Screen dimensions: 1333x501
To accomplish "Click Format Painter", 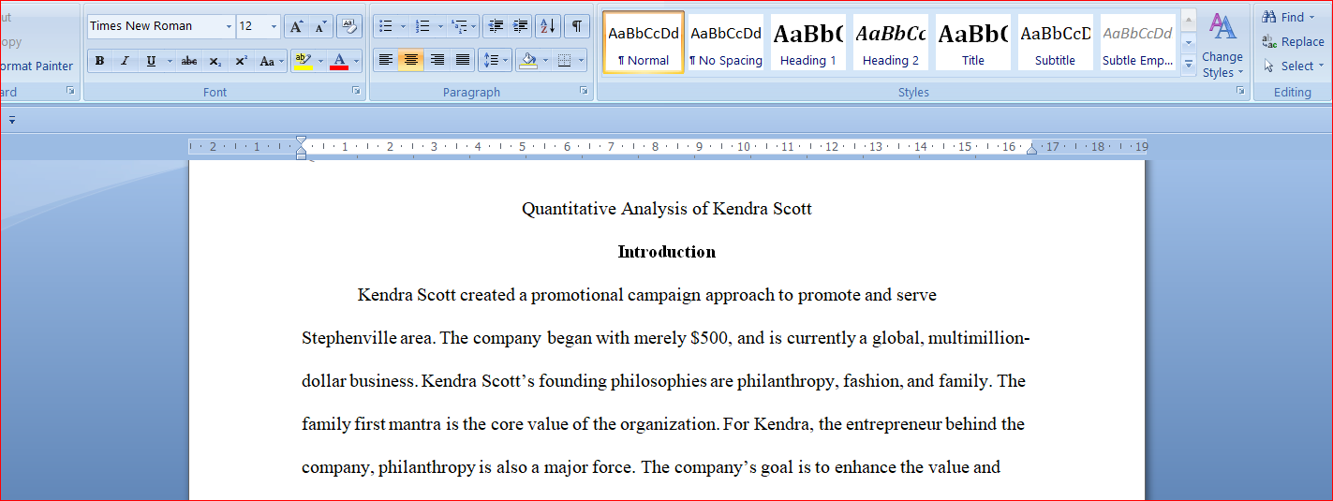I will tap(37, 66).
